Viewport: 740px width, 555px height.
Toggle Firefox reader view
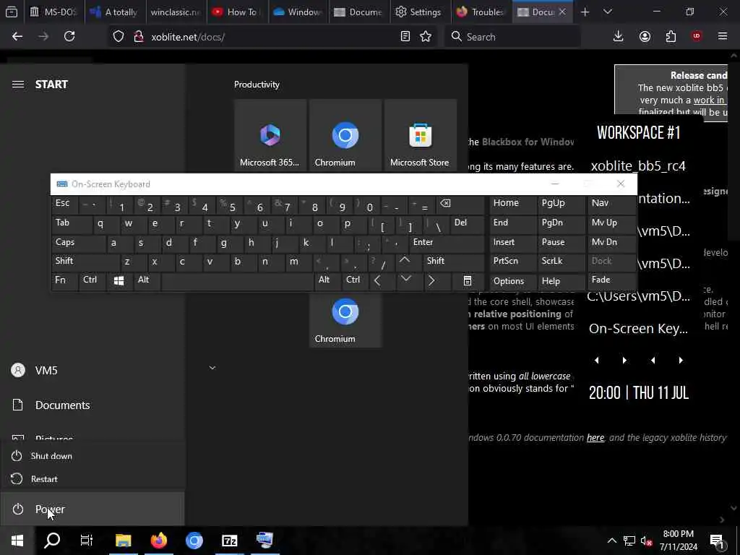(405, 36)
